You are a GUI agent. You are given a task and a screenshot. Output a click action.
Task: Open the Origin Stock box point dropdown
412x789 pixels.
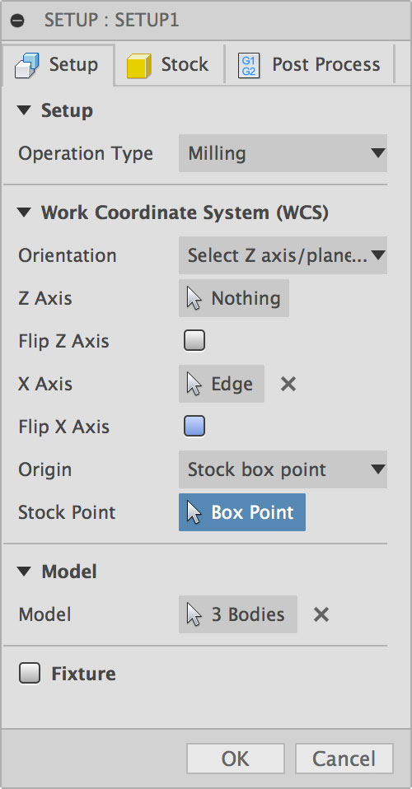click(283, 469)
